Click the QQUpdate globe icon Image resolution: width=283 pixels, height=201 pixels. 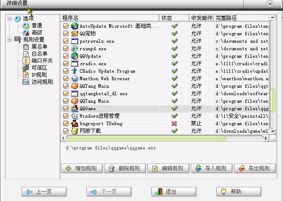coord(74,56)
